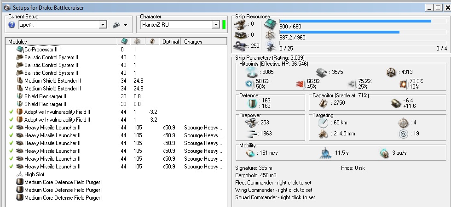Image resolution: width=451 pixels, height=207 pixels.
Task: Click the 600 / 660 CPU value
Action: [290, 27]
